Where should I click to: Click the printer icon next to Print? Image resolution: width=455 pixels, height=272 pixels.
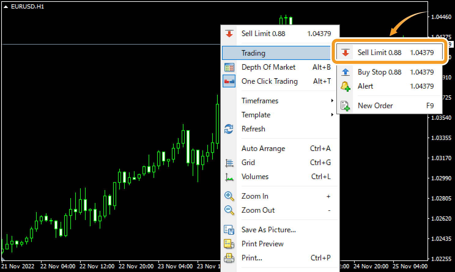click(x=229, y=258)
